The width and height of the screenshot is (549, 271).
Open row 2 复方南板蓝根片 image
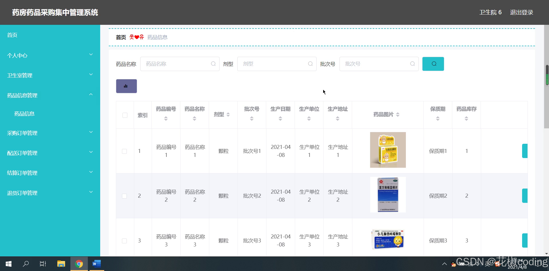click(388, 195)
